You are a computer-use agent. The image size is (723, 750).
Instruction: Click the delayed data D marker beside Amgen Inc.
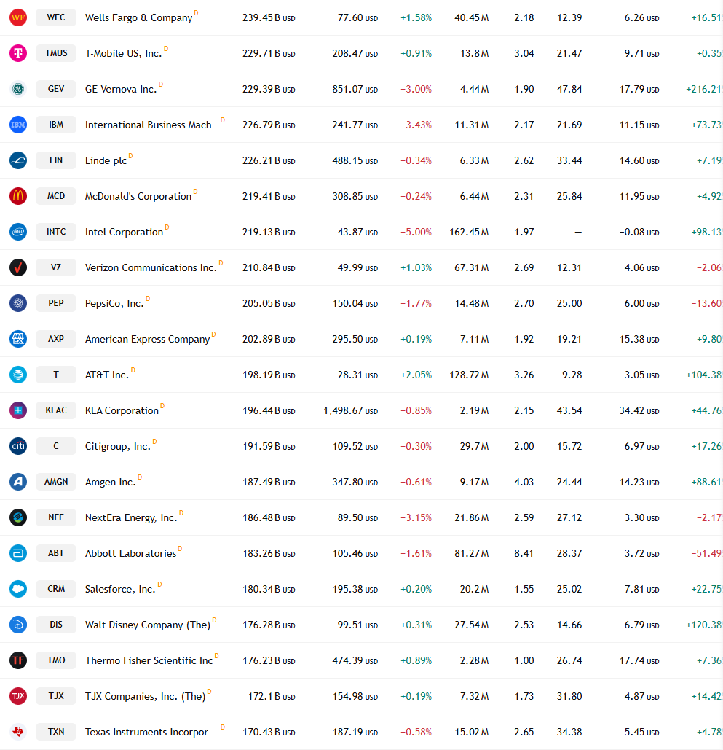[x=140, y=477]
